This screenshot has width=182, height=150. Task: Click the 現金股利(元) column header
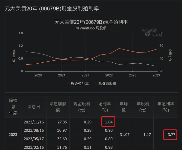[x=82, y=107]
